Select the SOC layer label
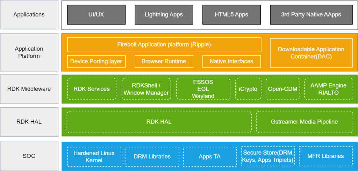358x171 pixels. tap(29, 156)
